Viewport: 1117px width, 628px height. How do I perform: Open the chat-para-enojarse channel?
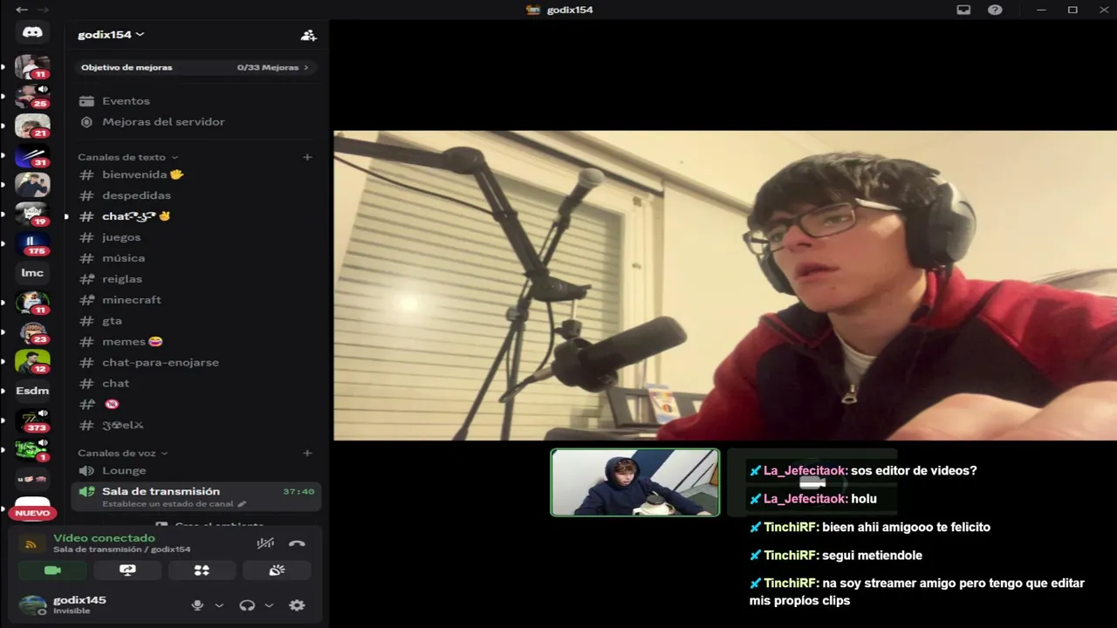tap(195, 363)
